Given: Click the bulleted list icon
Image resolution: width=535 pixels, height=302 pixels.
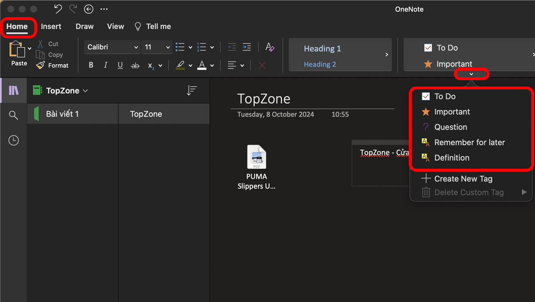Looking at the screenshot, I should (180, 47).
